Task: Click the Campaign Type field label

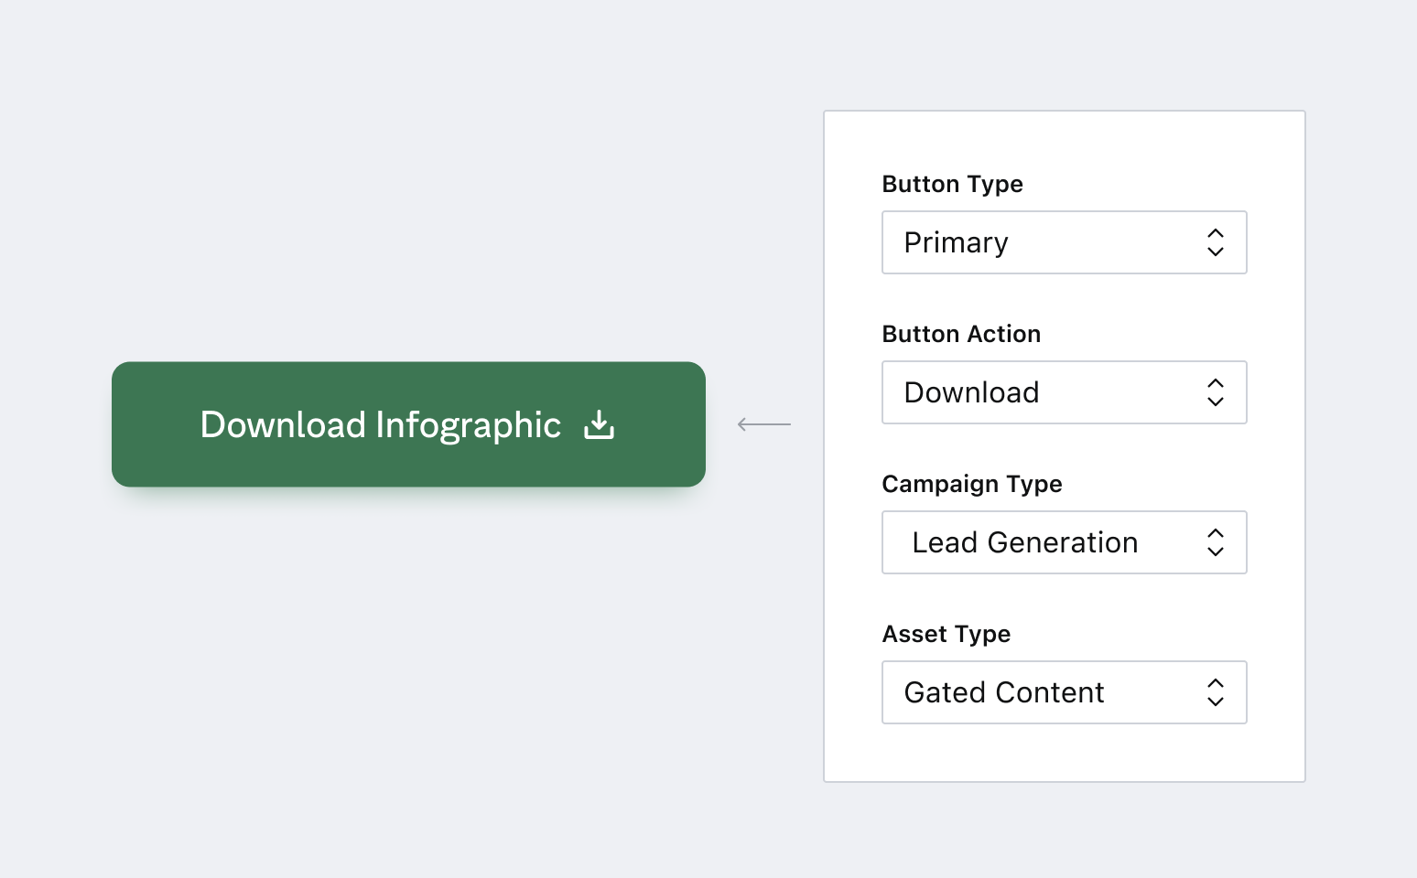Action: coord(971,484)
